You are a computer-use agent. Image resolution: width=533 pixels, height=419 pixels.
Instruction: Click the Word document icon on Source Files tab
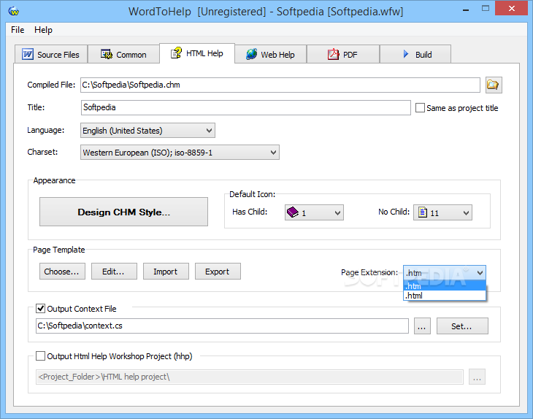[28, 54]
